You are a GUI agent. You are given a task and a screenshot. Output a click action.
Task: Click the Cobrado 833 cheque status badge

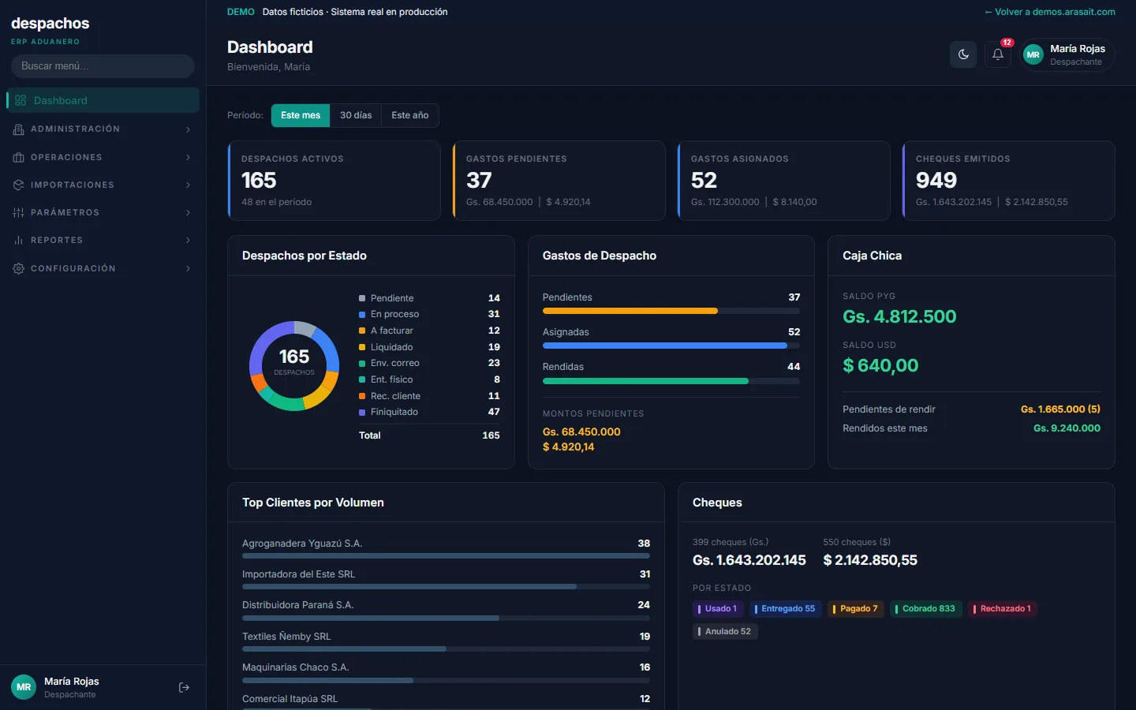tap(926, 609)
